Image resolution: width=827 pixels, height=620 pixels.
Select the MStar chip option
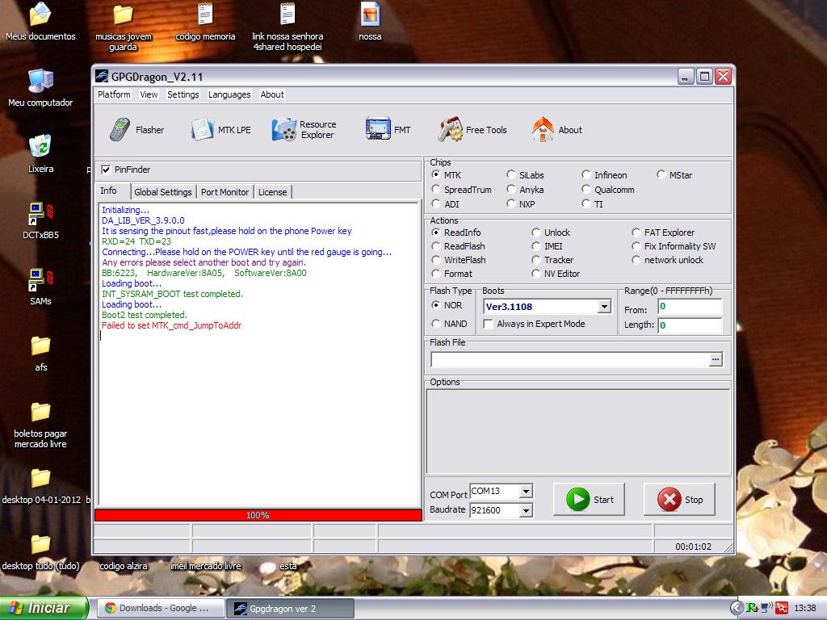pos(661,174)
